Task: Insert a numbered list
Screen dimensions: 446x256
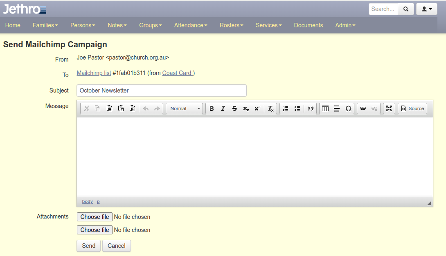Action: (x=286, y=108)
